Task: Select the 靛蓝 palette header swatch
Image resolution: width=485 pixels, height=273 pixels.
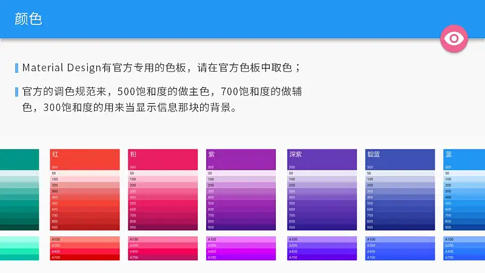Action: [x=400, y=160]
